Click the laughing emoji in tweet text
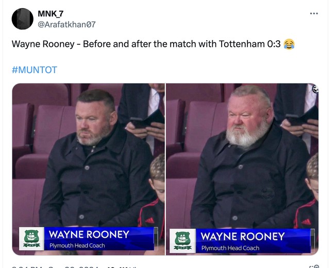This screenshot has height=268, width=335. coord(289,44)
